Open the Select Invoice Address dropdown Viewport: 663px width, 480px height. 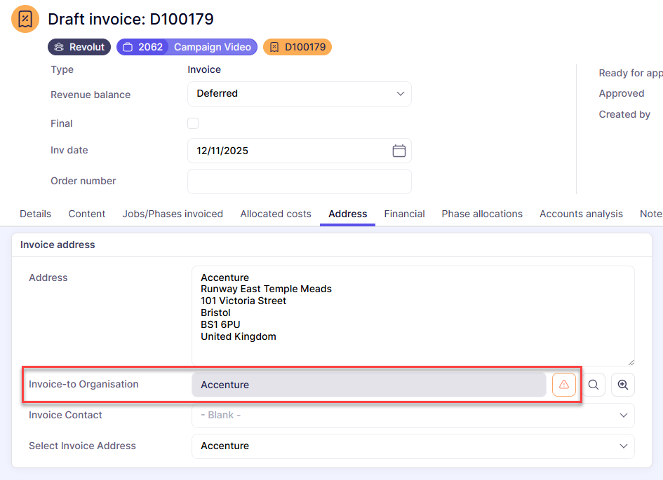coord(413,446)
